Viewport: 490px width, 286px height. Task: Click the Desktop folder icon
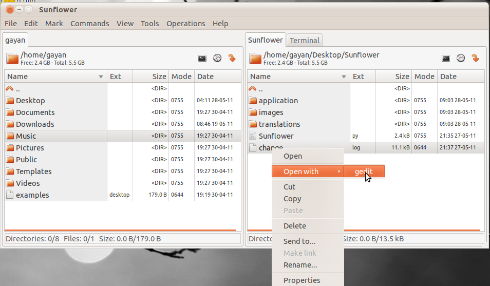10,100
